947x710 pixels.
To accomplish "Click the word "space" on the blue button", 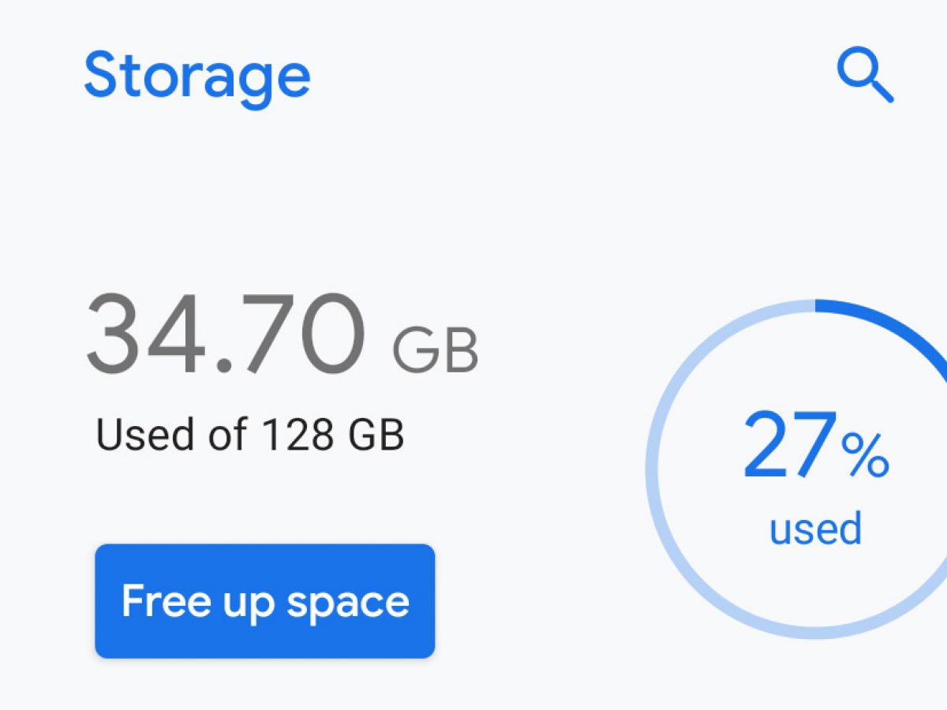I will click(x=348, y=603).
